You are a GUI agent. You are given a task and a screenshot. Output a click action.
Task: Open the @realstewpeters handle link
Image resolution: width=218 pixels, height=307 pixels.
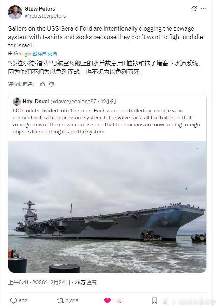(x=45, y=16)
